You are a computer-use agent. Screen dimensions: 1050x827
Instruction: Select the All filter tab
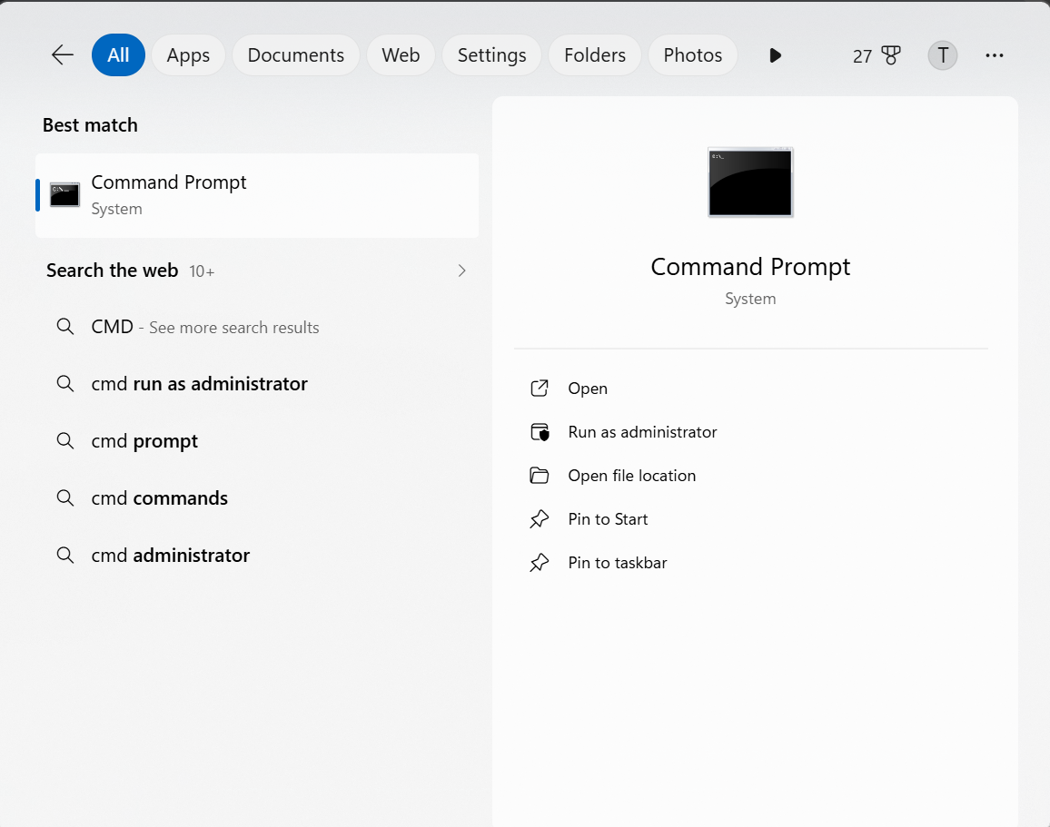(x=118, y=54)
